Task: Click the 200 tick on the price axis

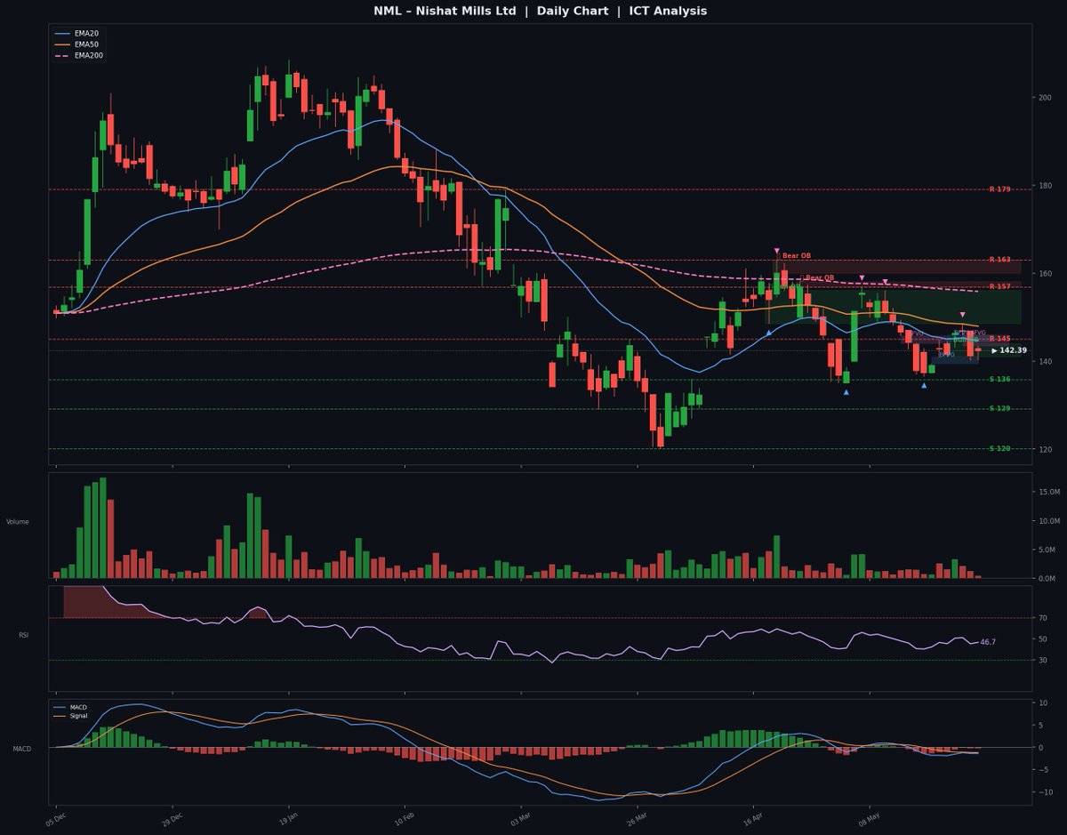Action: point(1046,98)
